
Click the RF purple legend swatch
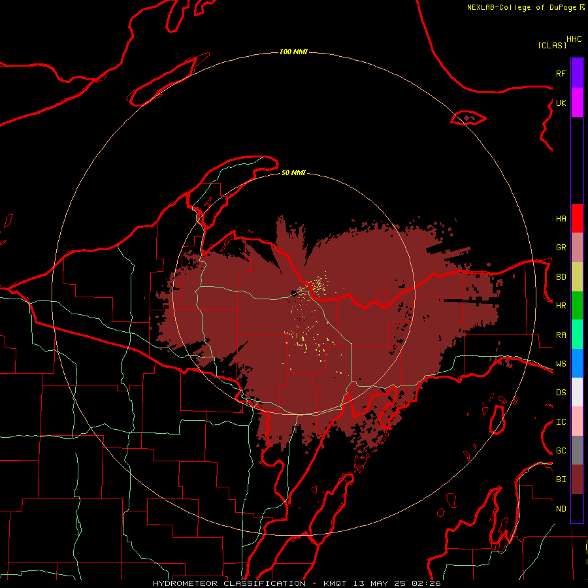[577, 73]
